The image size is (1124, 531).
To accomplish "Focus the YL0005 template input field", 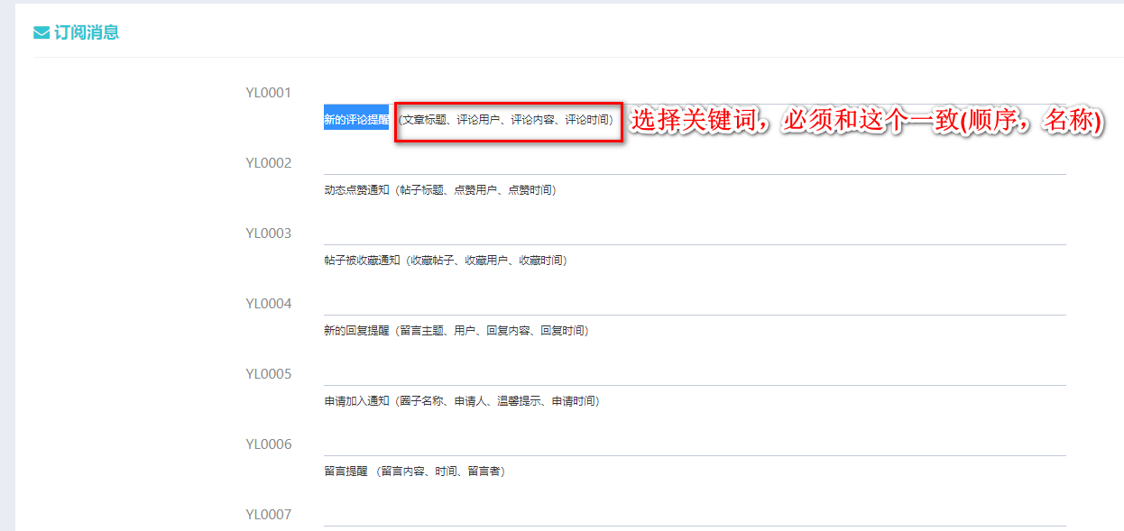I will click(x=695, y=373).
